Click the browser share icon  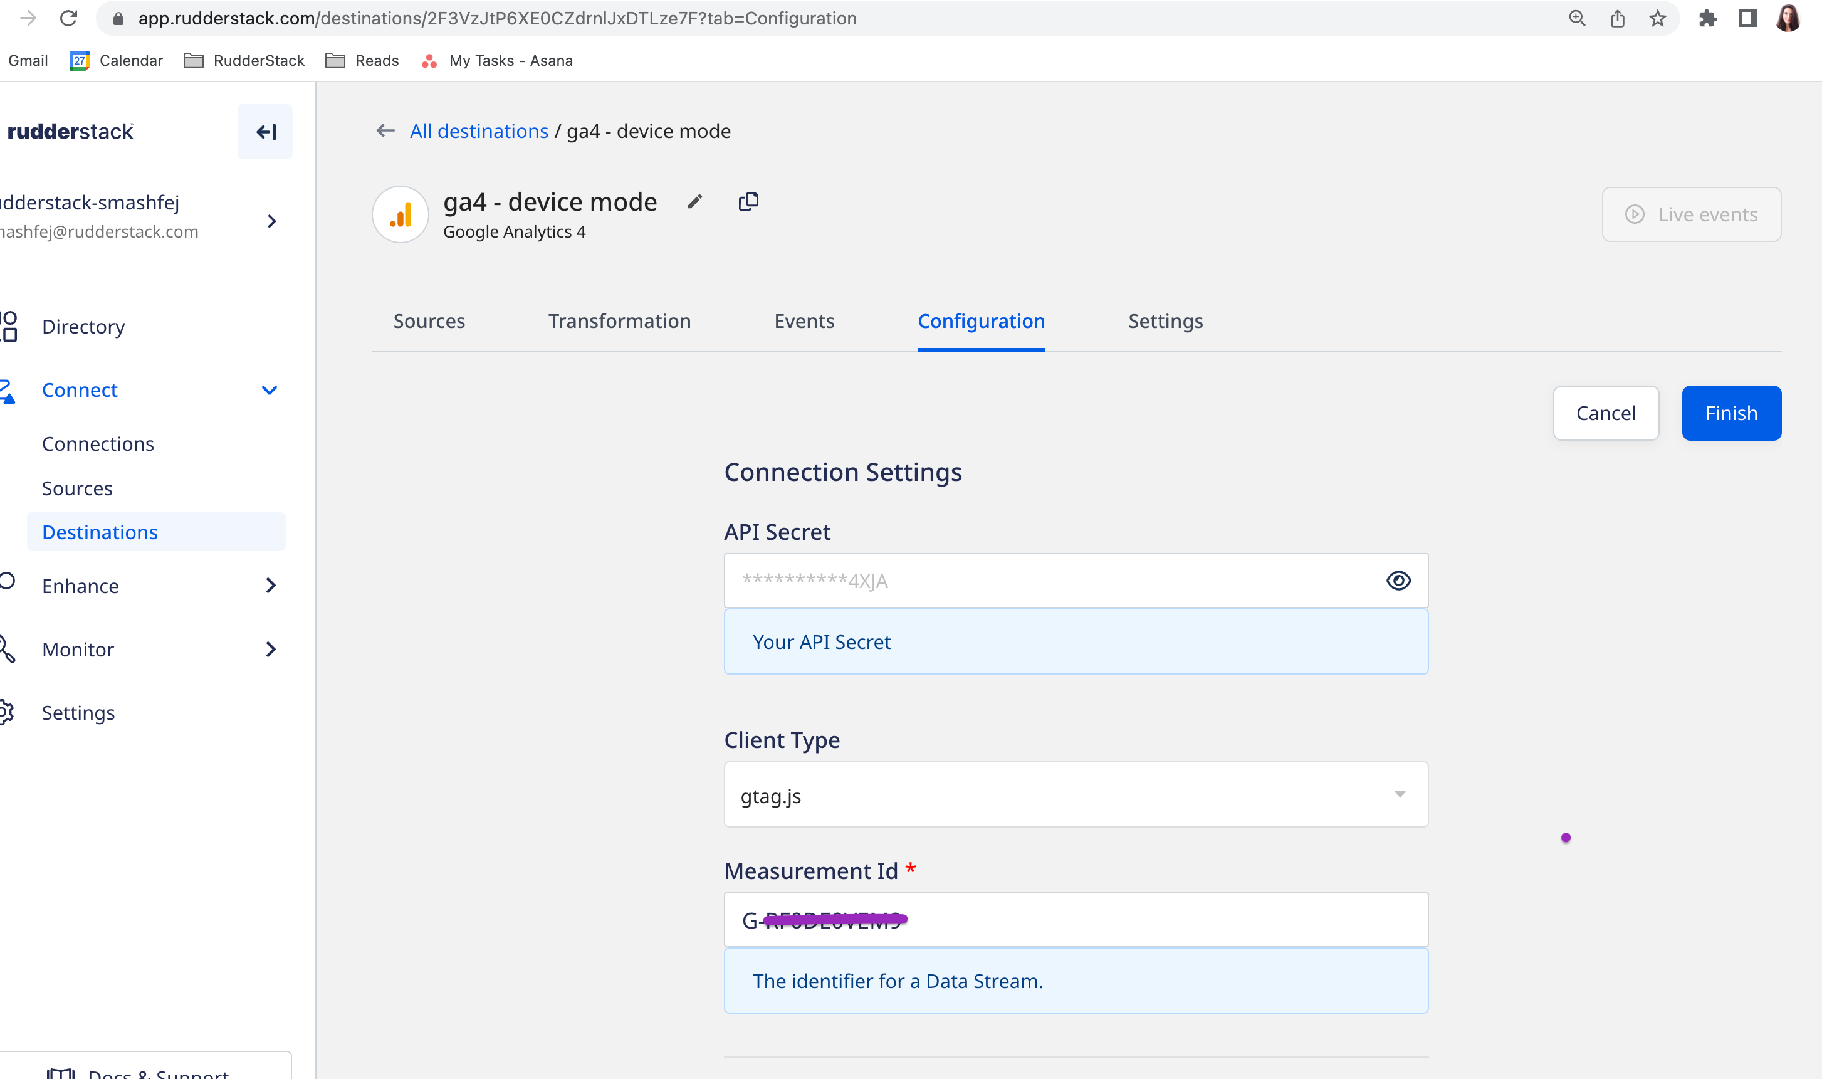[1617, 18]
